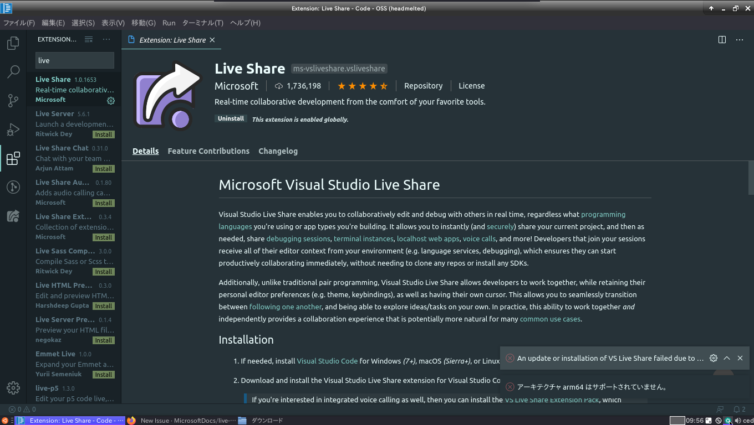Open the Source Control view
This screenshot has height=425, width=754.
(13, 100)
